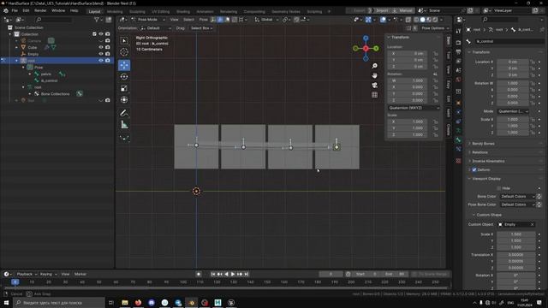Click the auto keying record button
Image resolution: width=548 pixels, height=308 pixels.
point(199,274)
